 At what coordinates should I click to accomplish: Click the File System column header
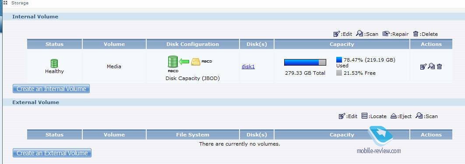pos(193,135)
